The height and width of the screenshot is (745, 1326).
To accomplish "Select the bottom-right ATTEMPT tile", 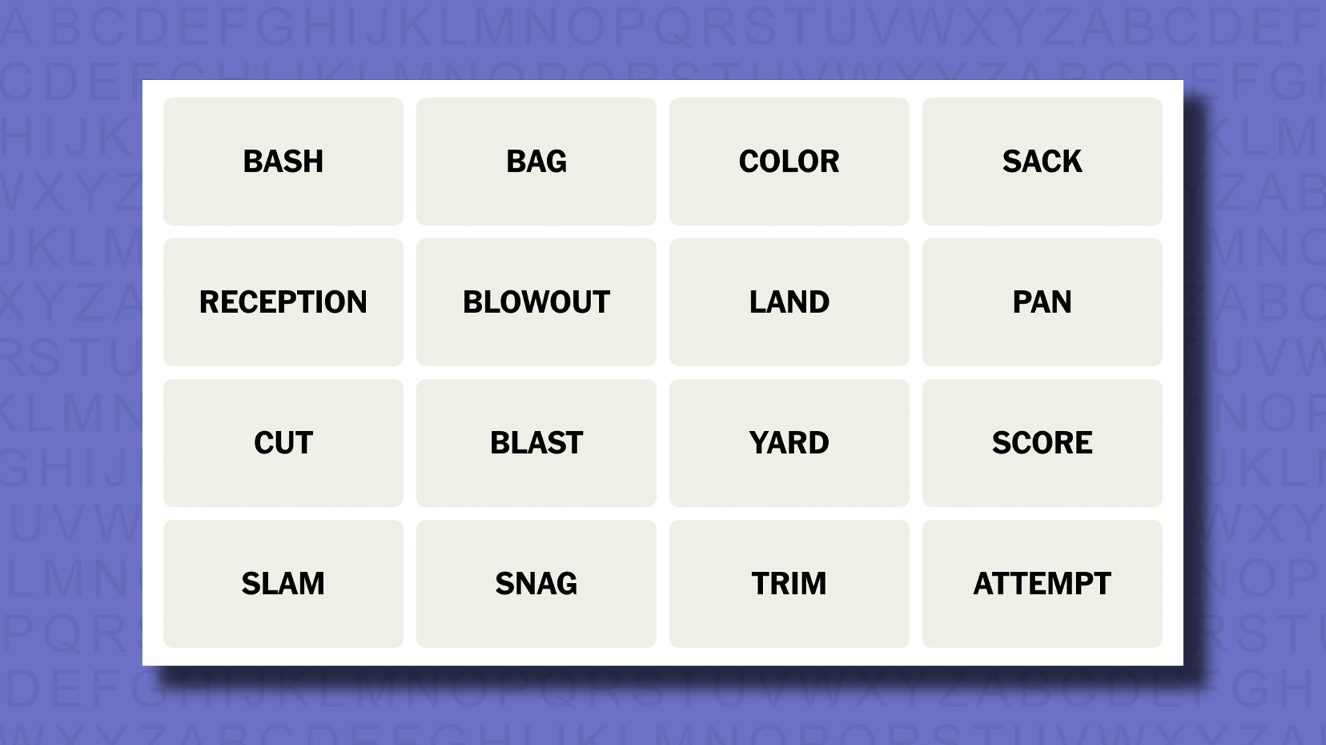I will (1041, 582).
